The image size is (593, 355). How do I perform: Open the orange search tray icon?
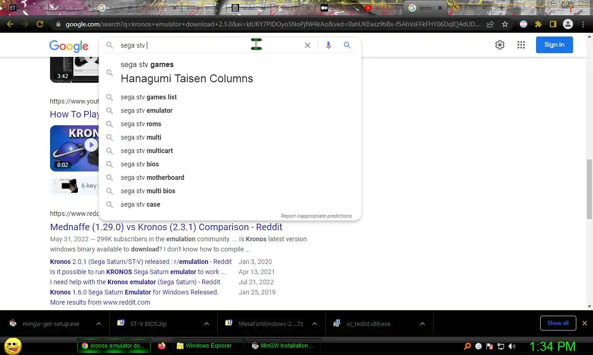[467, 346]
